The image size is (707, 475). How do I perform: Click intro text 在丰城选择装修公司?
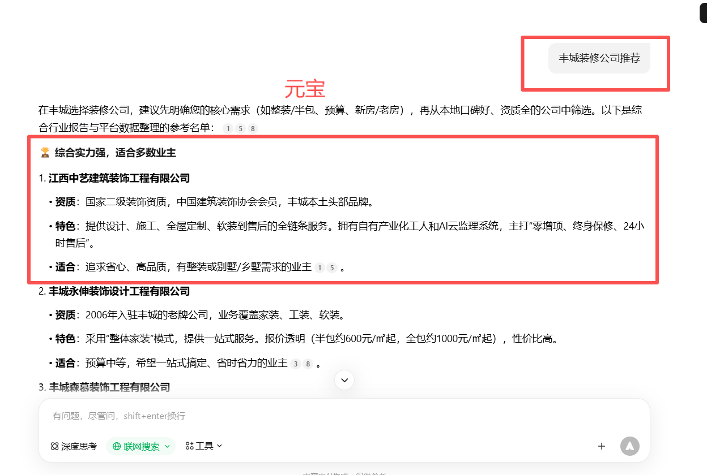pyautogui.click(x=85, y=110)
